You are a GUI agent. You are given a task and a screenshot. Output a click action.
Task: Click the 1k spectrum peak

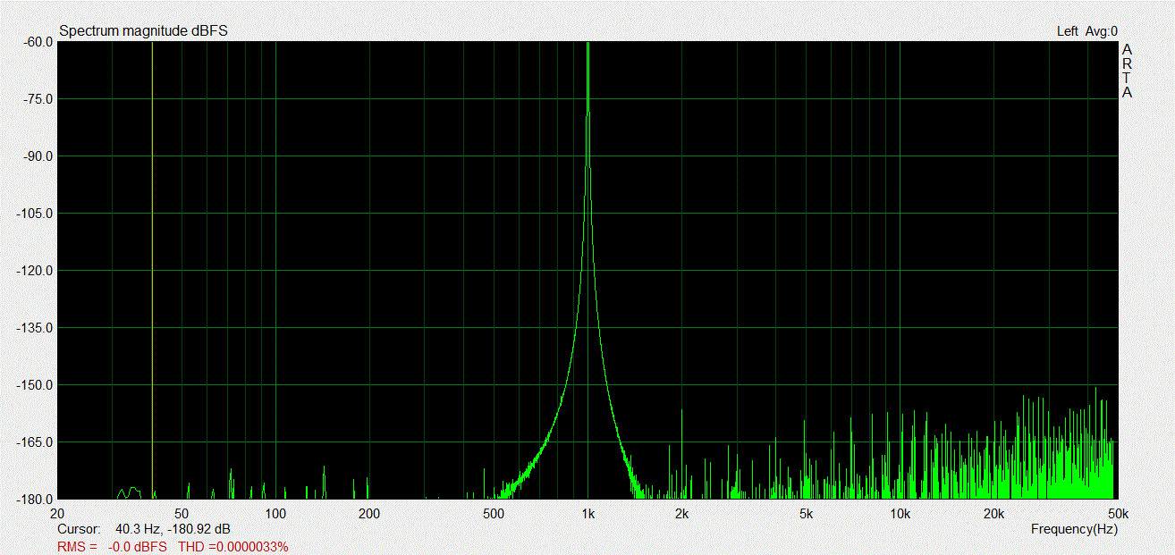pos(587,270)
